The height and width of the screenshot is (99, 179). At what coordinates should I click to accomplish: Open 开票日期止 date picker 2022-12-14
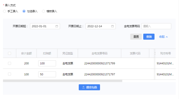[x=101, y=26]
